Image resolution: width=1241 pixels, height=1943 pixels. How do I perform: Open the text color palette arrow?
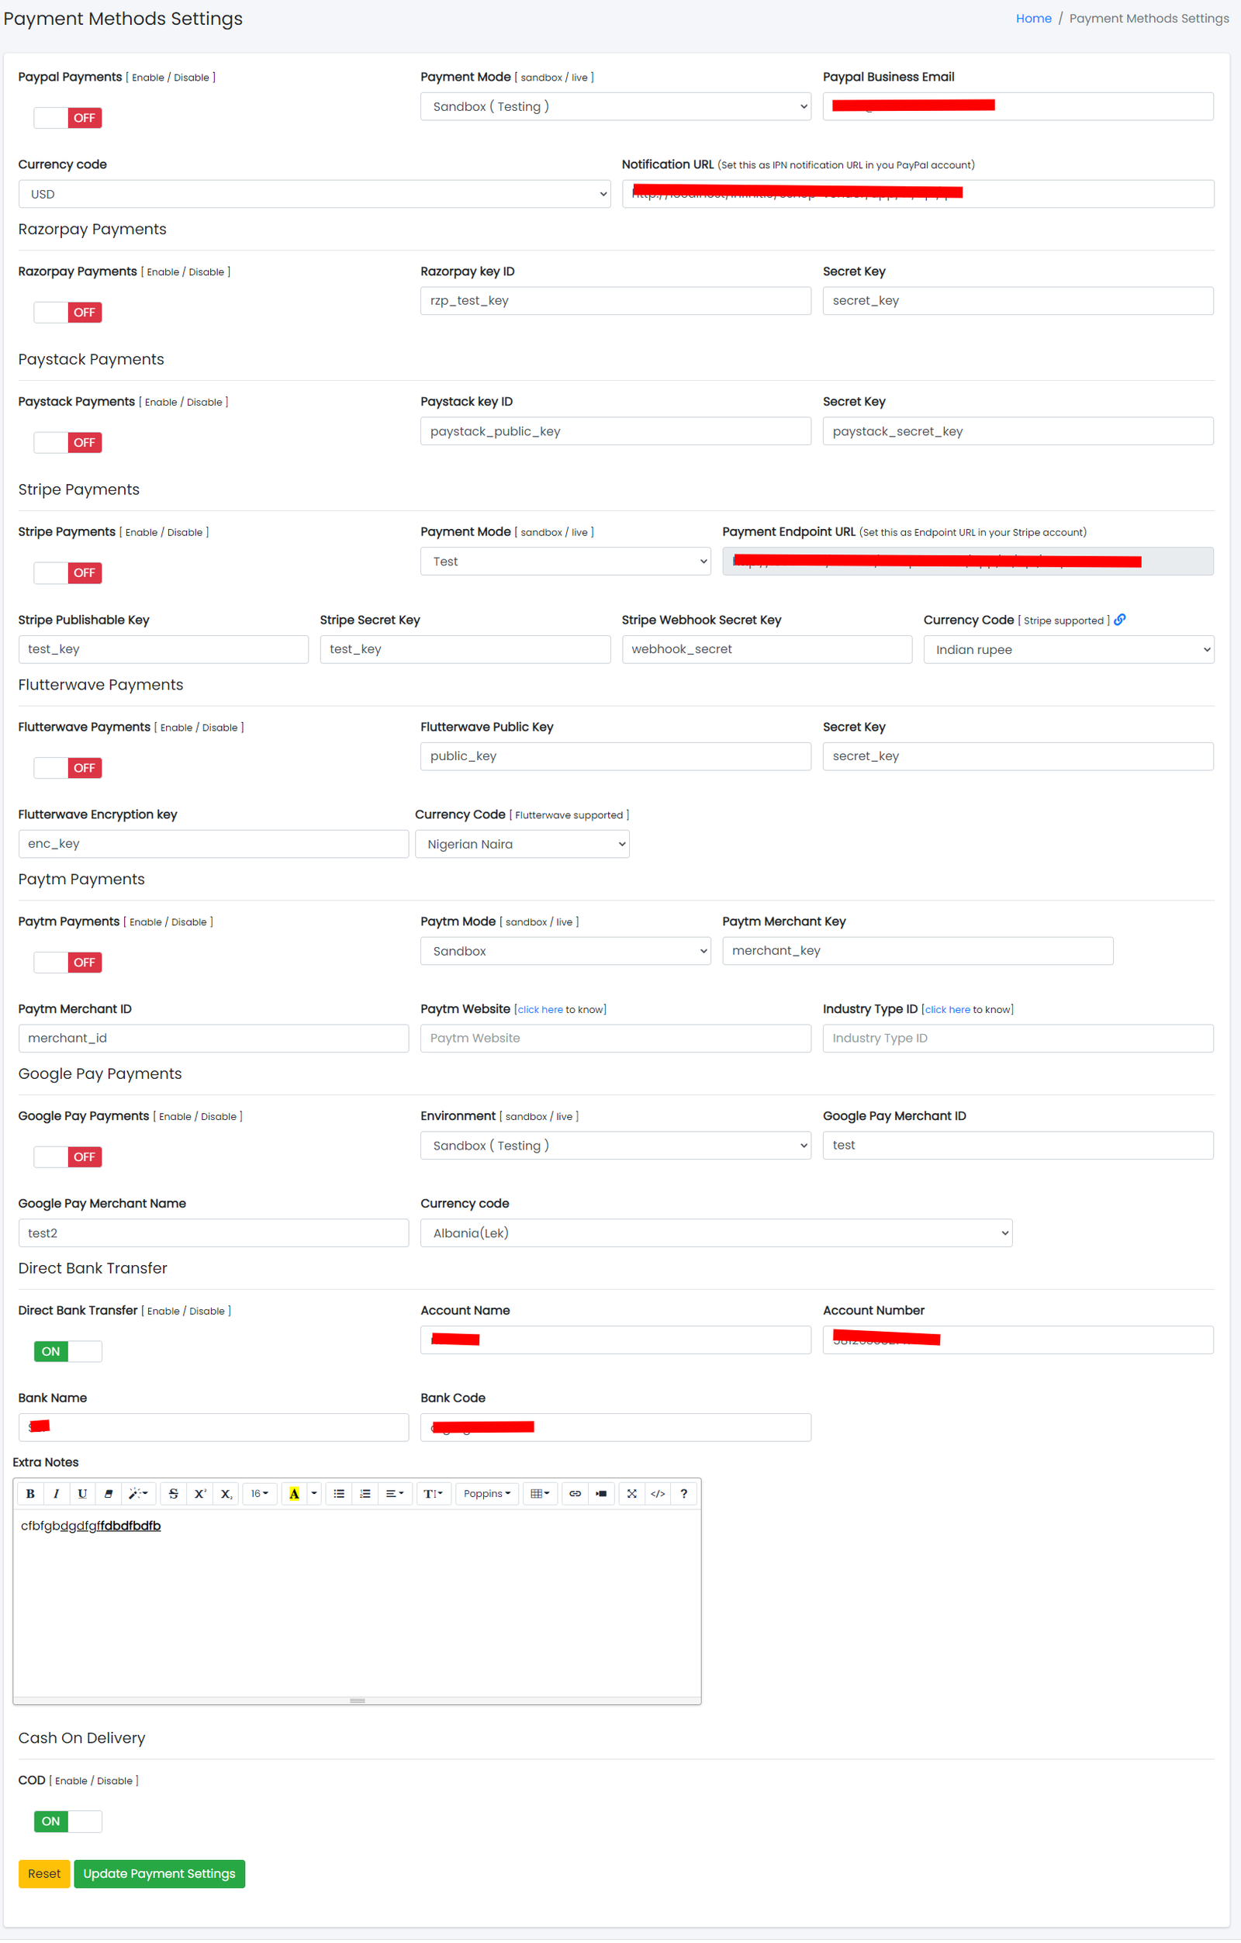click(x=314, y=1494)
